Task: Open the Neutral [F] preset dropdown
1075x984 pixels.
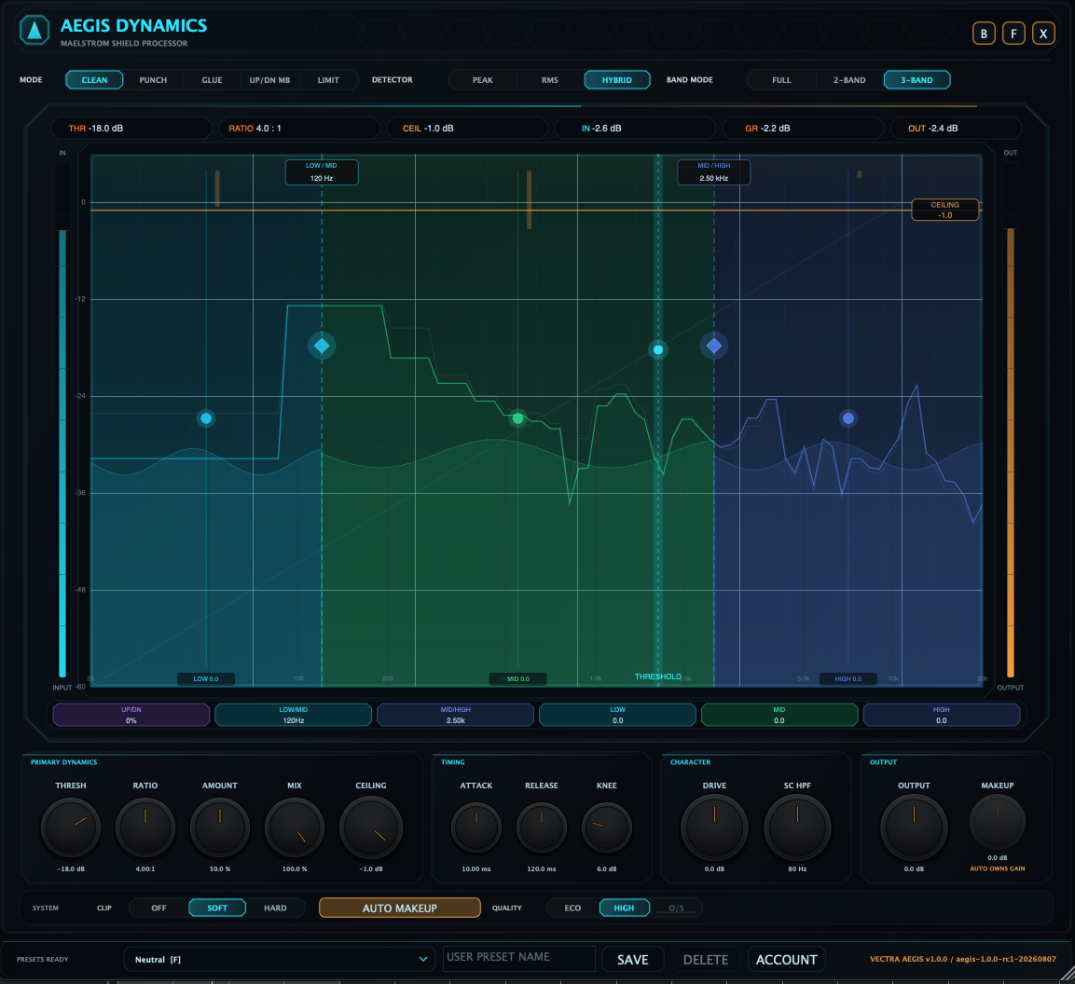Action: [x=280, y=960]
